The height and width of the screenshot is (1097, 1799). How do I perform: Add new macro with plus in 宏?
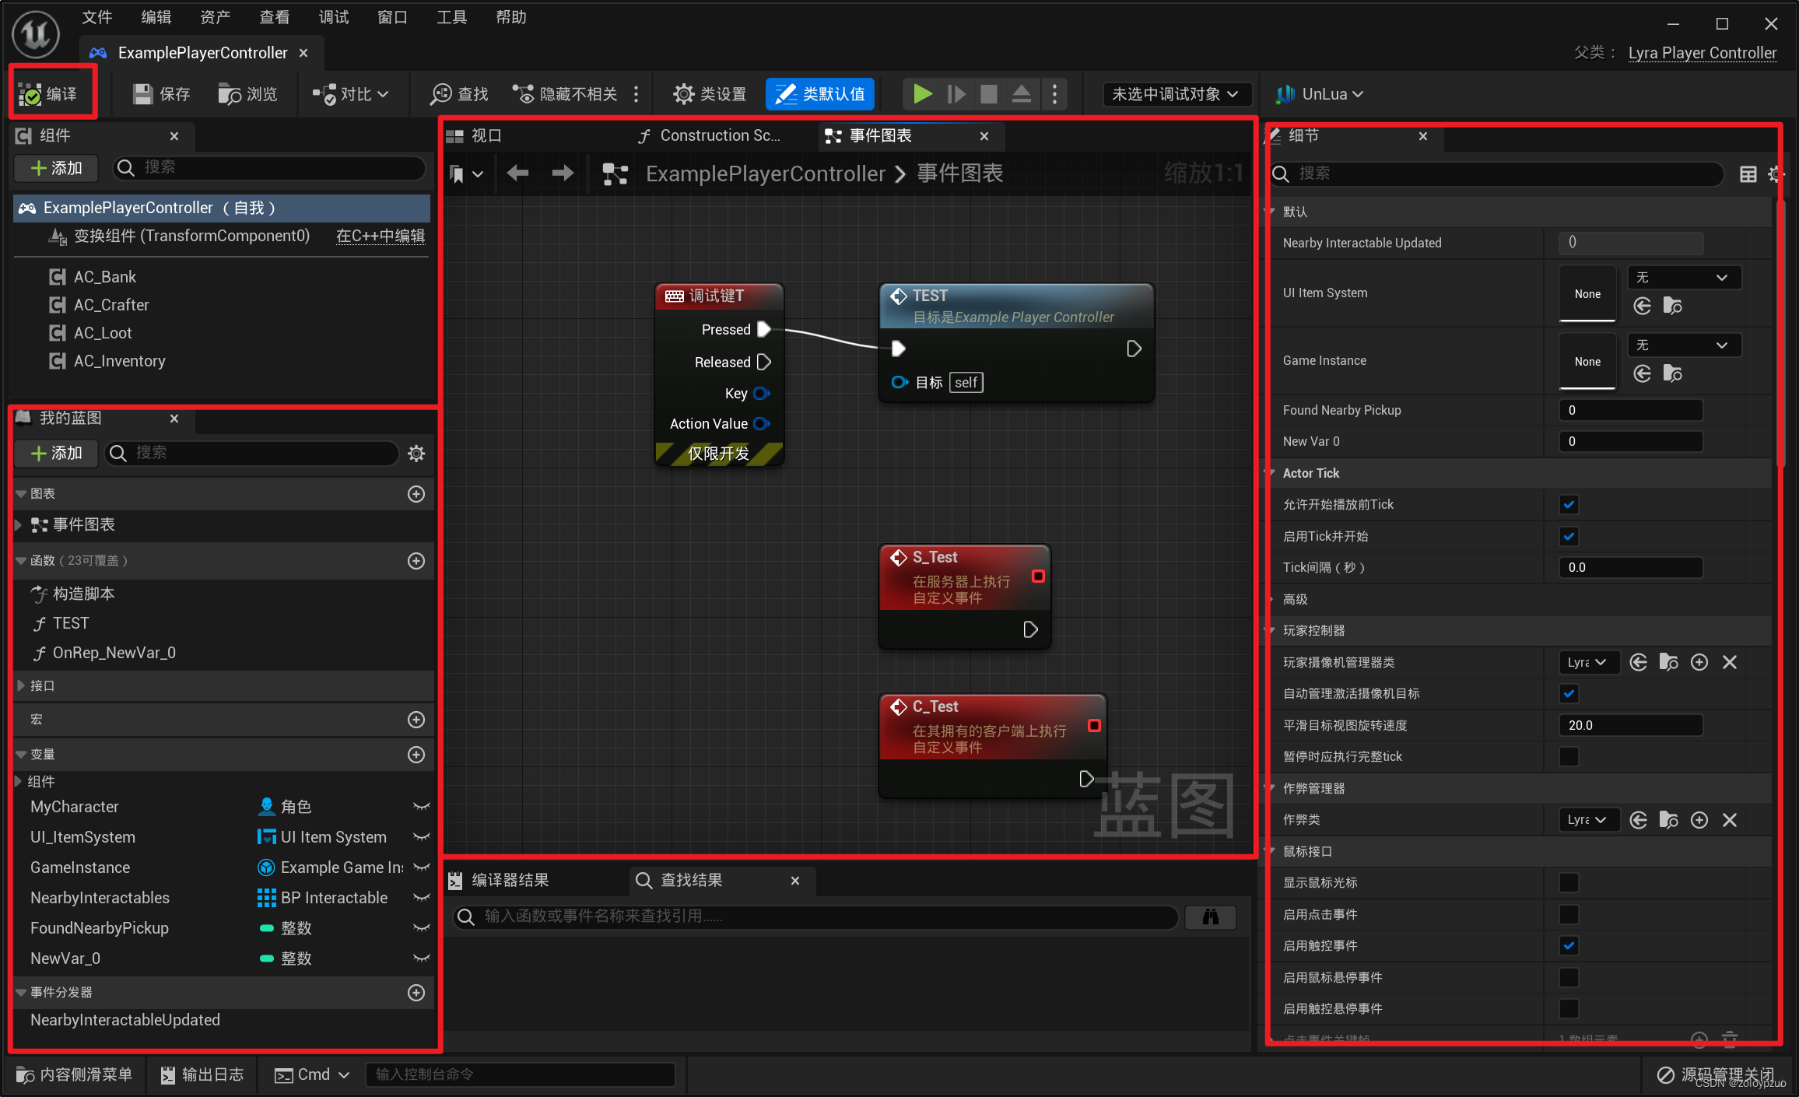(x=416, y=720)
